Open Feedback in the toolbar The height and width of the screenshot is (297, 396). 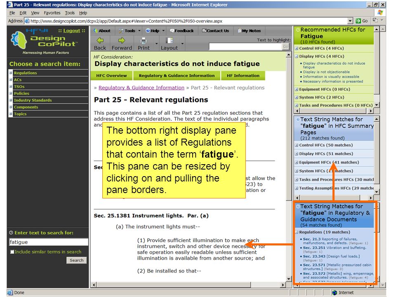[x=182, y=31]
